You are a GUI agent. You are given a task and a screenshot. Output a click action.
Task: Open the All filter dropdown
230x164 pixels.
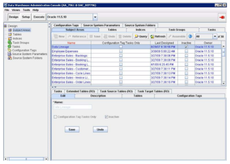coord(215,36)
